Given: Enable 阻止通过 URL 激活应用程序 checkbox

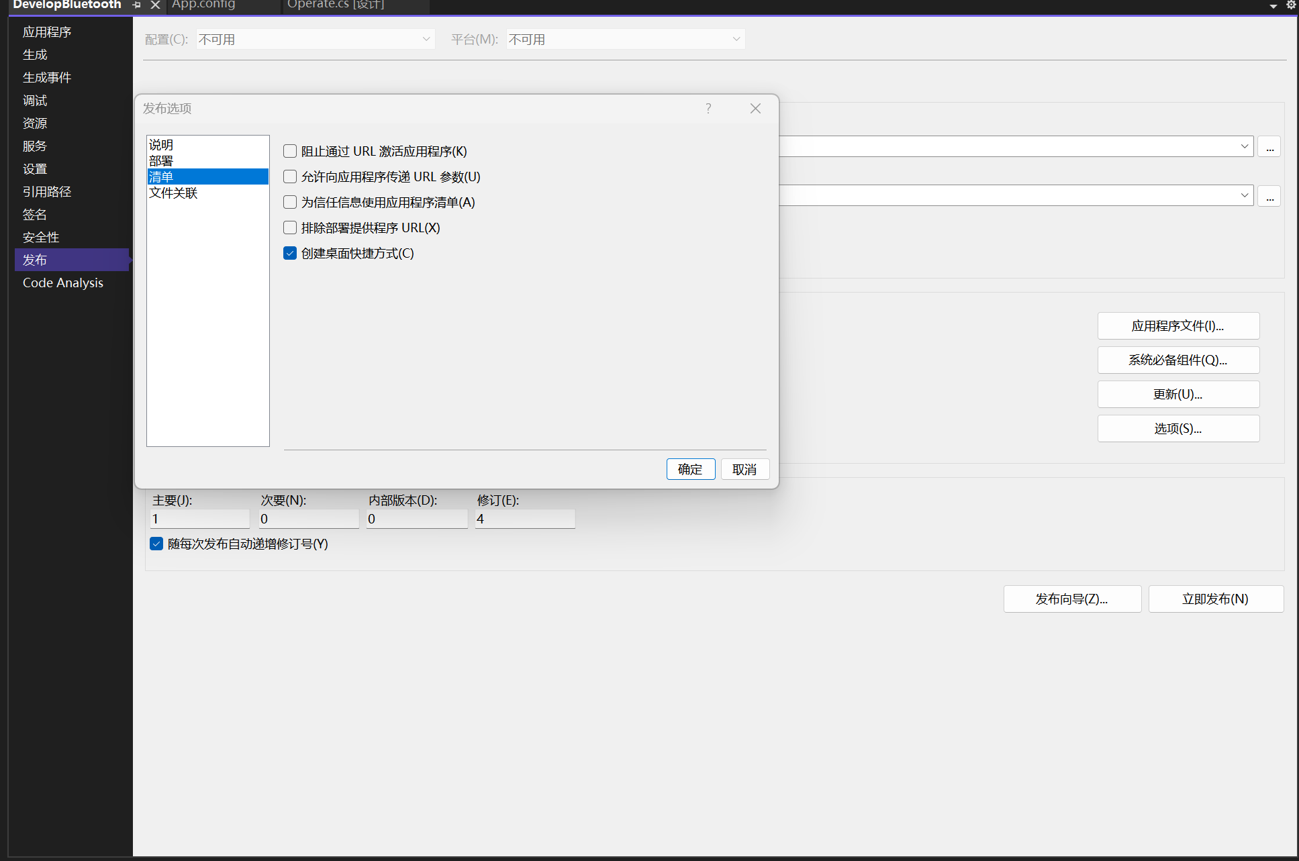Looking at the screenshot, I should [x=290, y=151].
